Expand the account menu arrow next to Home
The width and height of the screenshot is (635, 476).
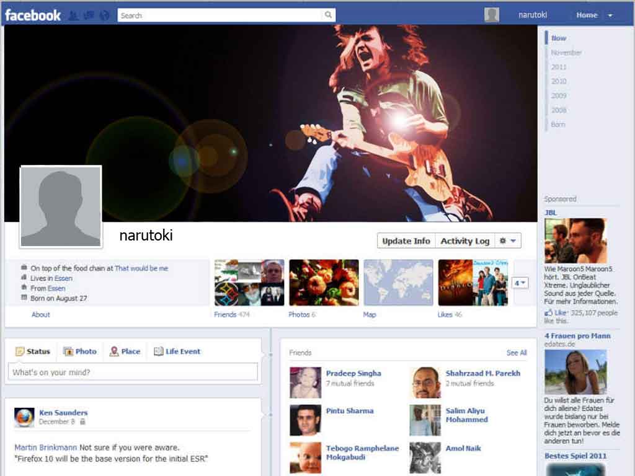pyautogui.click(x=610, y=15)
